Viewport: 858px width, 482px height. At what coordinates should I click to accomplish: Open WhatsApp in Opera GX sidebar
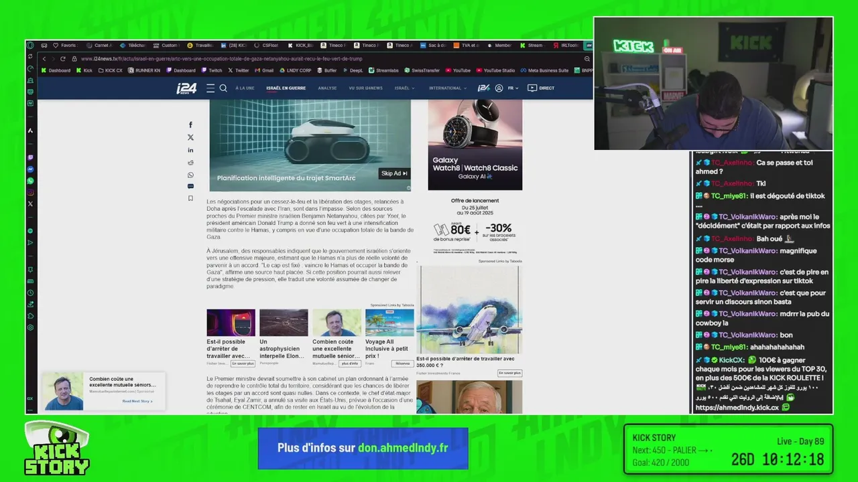30,181
